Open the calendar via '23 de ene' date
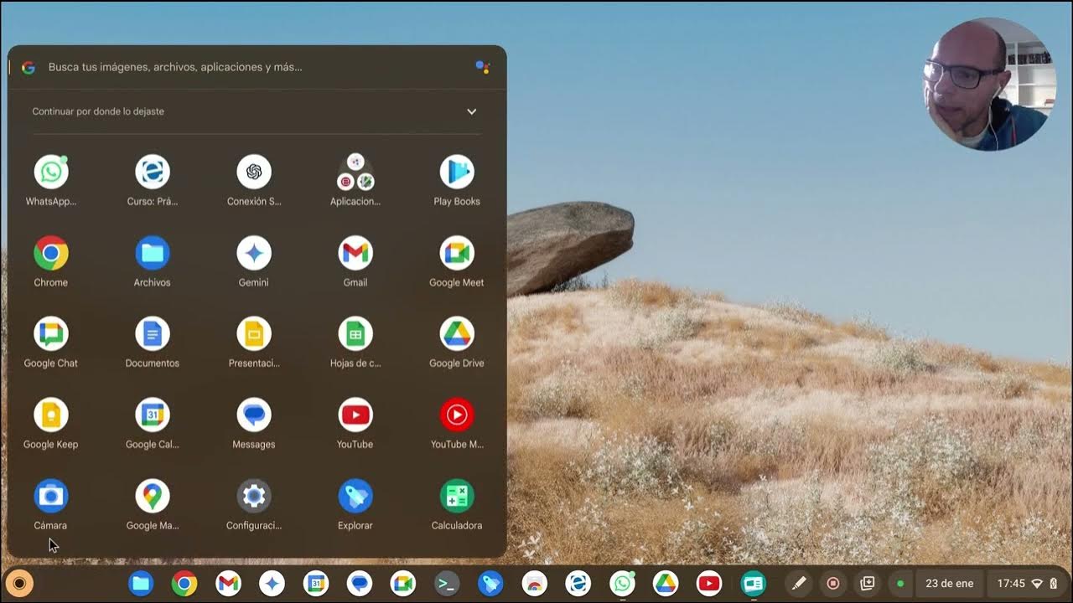 point(949,583)
